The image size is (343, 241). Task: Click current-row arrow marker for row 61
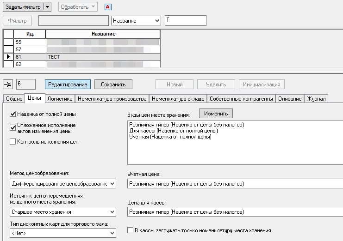click(x=8, y=57)
